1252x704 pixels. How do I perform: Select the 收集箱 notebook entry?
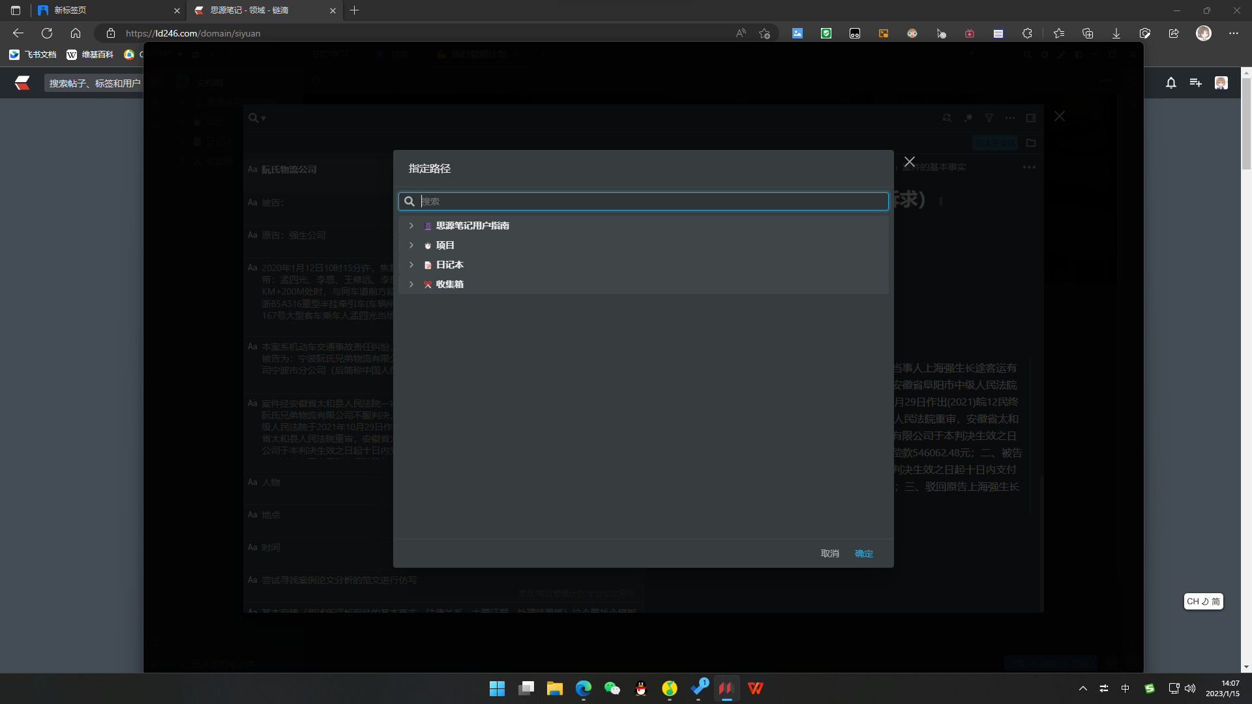coord(449,284)
